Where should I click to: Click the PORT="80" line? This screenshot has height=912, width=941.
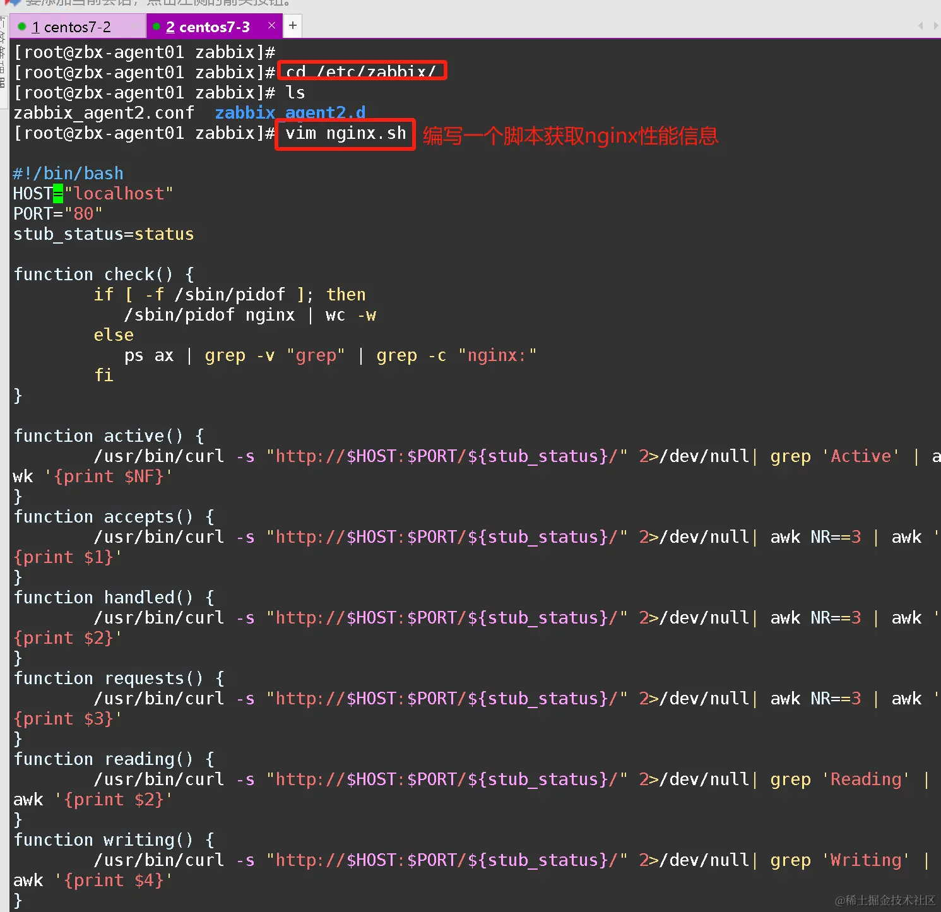point(58,214)
